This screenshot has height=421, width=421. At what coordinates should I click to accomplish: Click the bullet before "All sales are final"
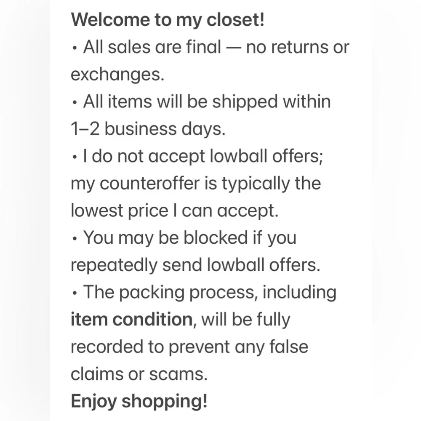tap(75, 48)
